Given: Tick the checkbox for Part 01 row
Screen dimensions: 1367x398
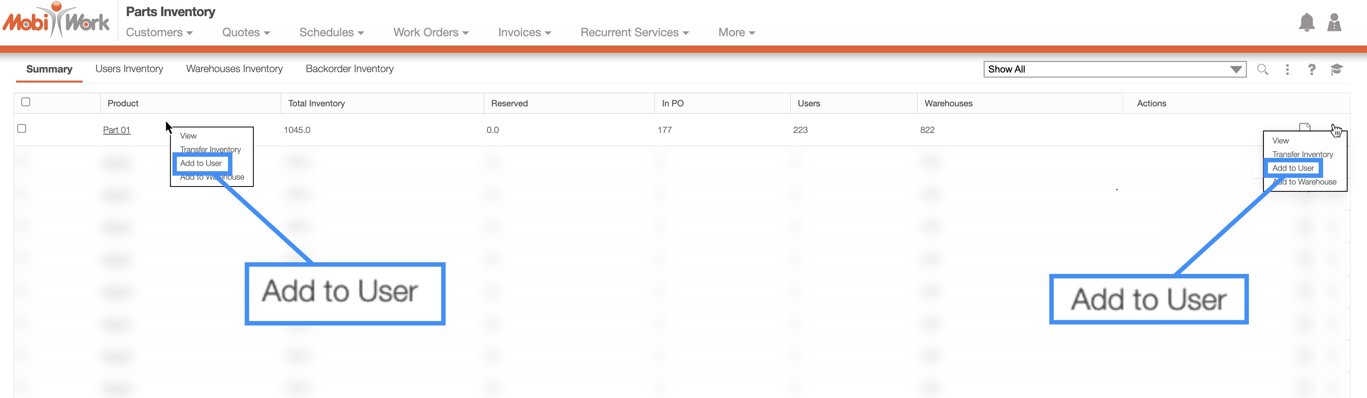Looking at the screenshot, I should pyautogui.click(x=22, y=129).
